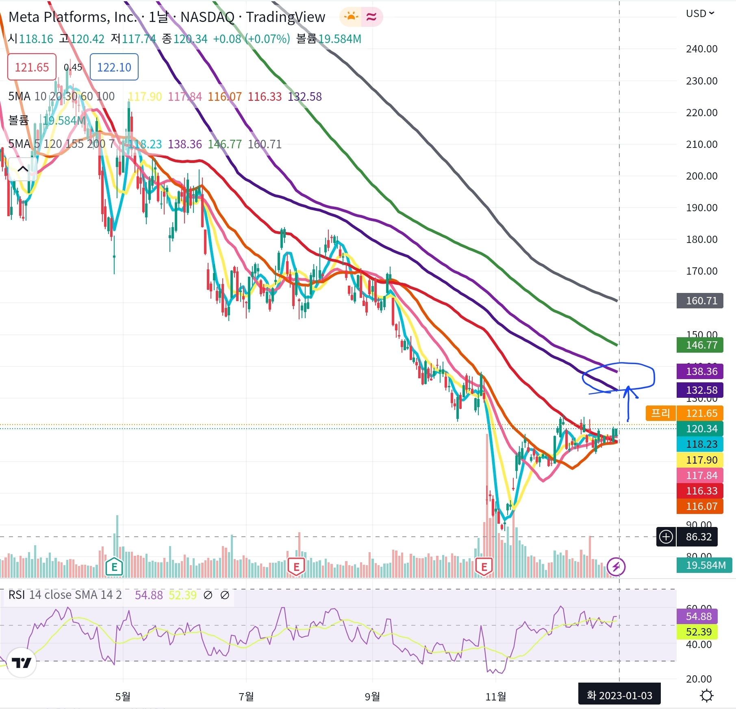The image size is (736, 709).
Task: Click the 117.90 yellow MA label
Action: click(x=700, y=460)
